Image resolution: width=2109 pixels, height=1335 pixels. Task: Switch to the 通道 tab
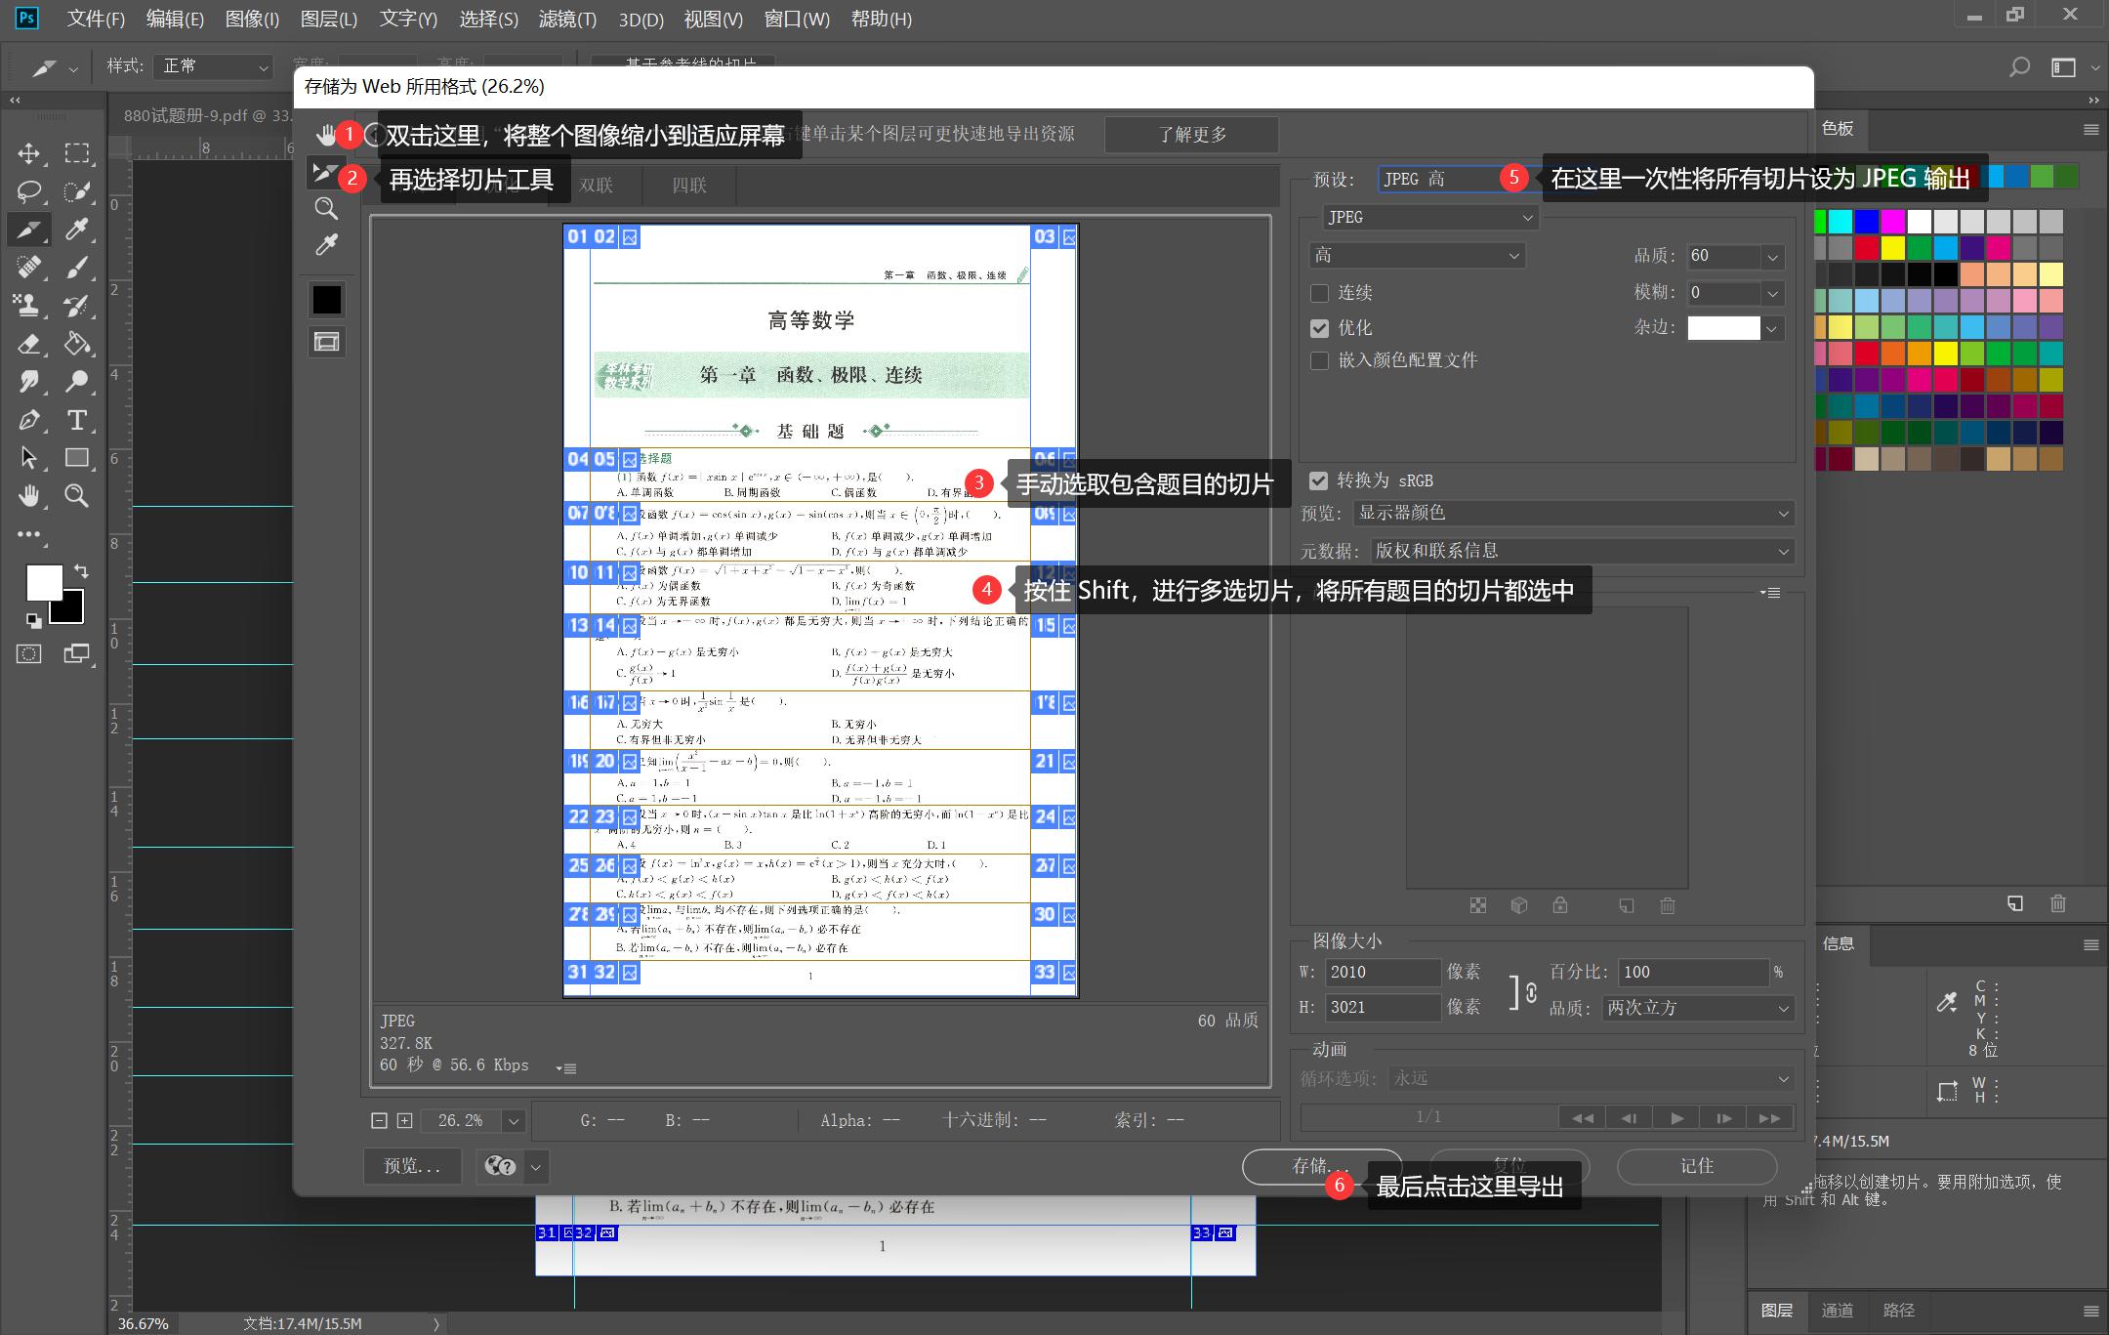pos(1837,1311)
